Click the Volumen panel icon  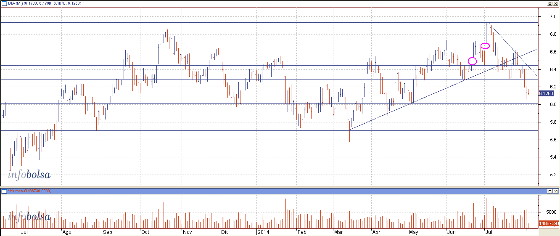tap(3, 191)
